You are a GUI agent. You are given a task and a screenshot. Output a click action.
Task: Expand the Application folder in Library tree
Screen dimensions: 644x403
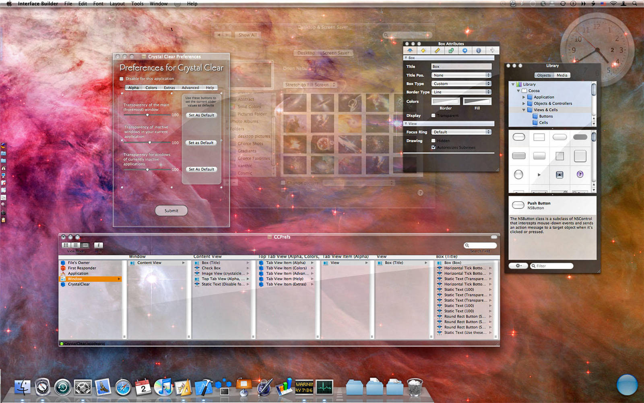click(x=524, y=97)
